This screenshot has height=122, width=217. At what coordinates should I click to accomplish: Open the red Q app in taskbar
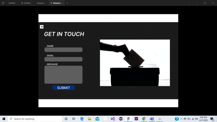point(160,119)
